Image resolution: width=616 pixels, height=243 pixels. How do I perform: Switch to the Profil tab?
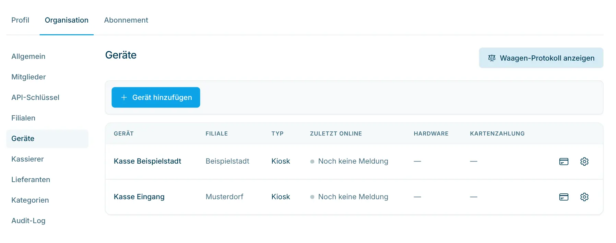[x=20, y=20]
